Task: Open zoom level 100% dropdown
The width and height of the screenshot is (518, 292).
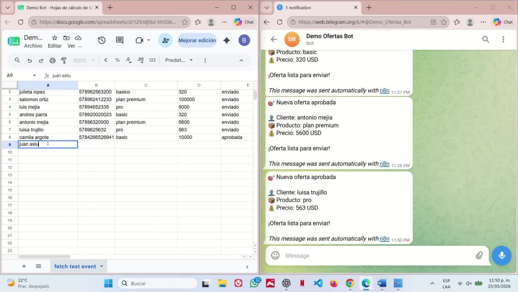Action: click(x=83, y=61)
